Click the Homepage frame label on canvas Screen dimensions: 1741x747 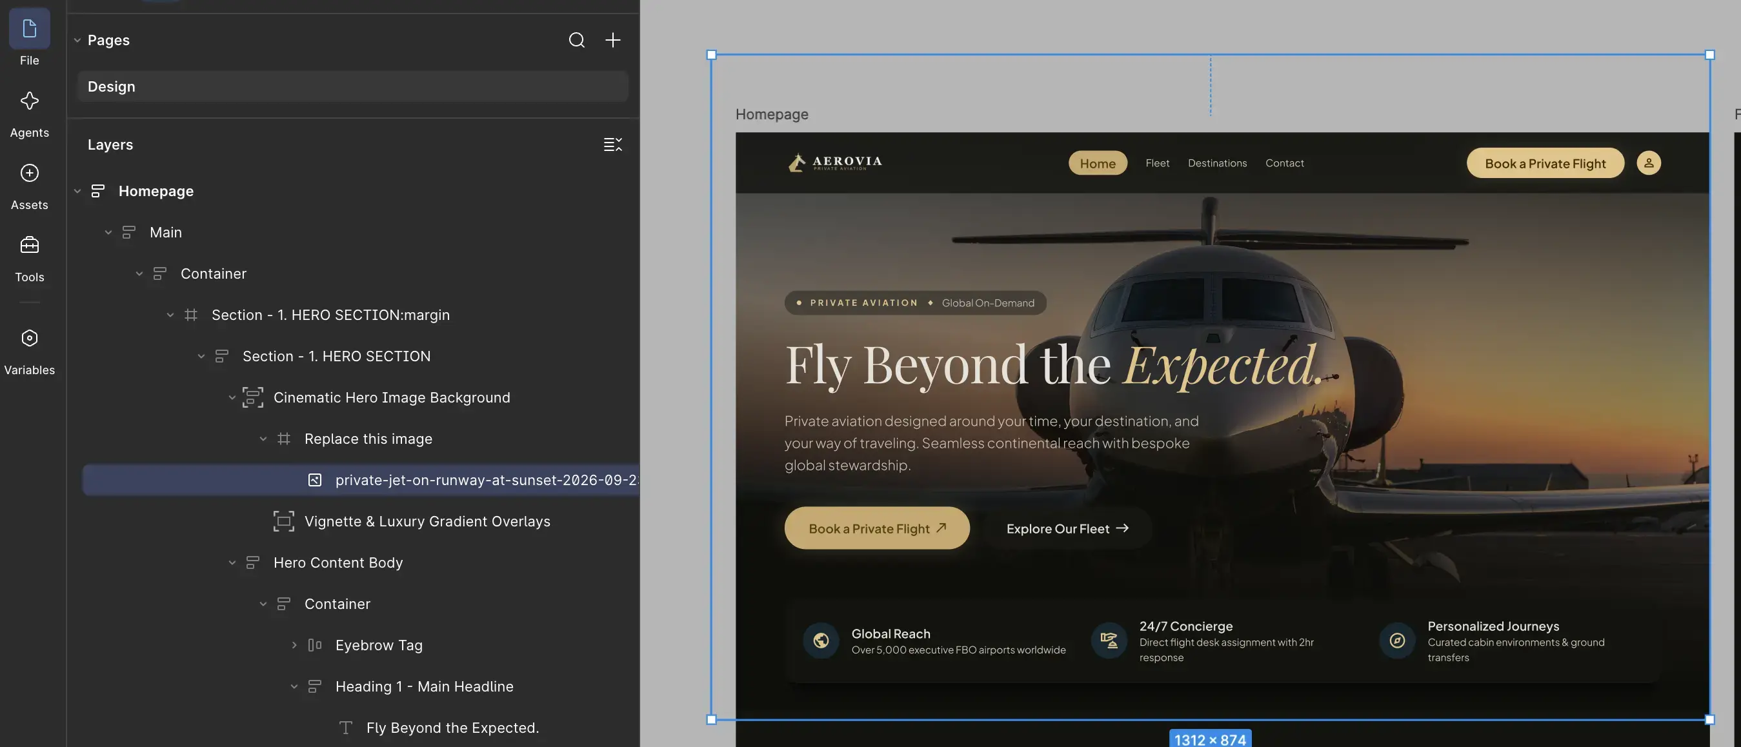(x=772, y=114)
